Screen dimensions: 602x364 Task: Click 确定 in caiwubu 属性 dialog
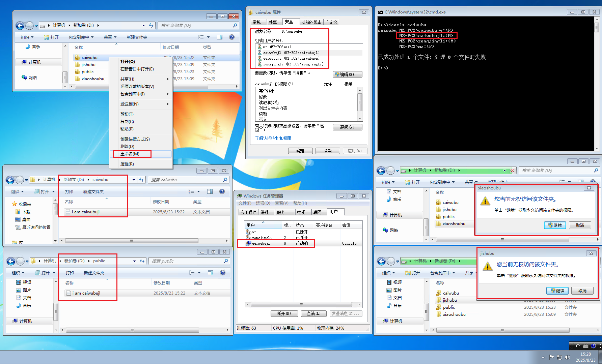[x=300, y=151]
